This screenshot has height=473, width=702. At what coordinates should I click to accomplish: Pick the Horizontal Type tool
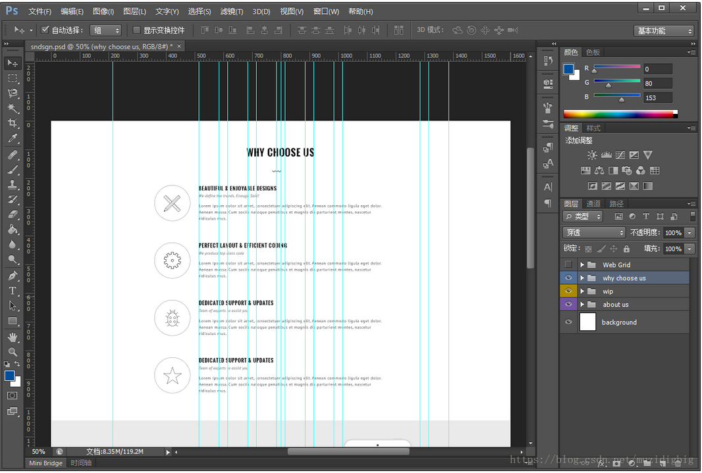[13, 290]
